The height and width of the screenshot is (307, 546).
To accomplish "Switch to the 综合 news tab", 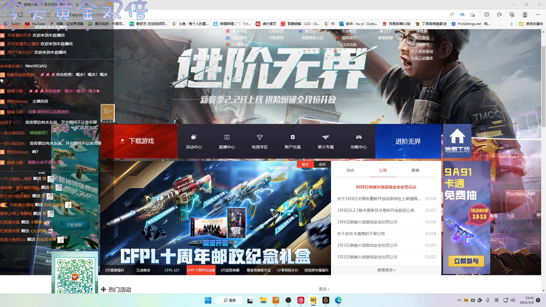I will click(350, 170).
